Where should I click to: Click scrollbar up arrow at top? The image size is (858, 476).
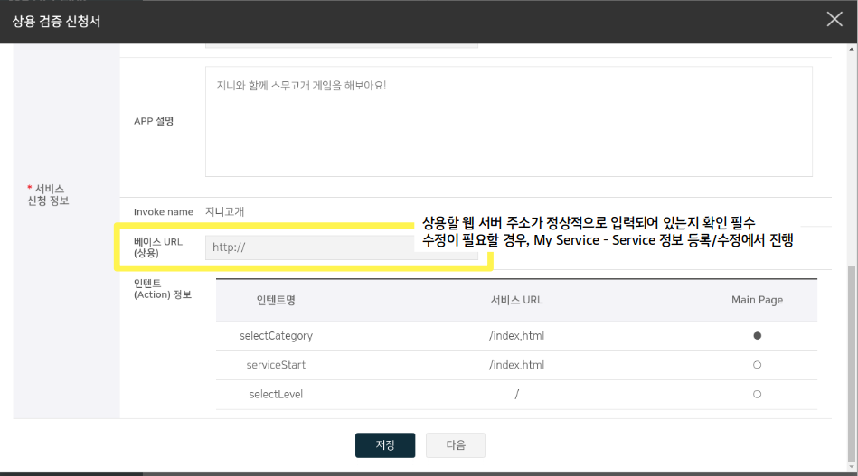(x=852, y=49)
